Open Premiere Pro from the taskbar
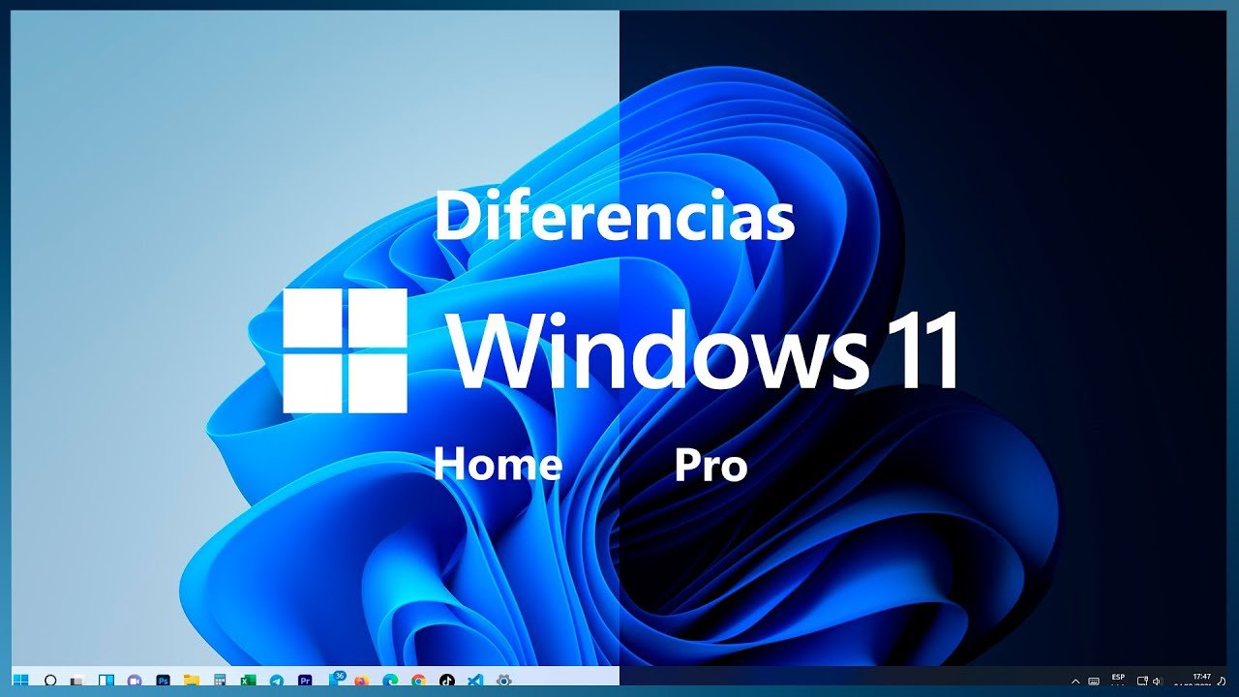1239x697 pixels. (x=305, y=681)
